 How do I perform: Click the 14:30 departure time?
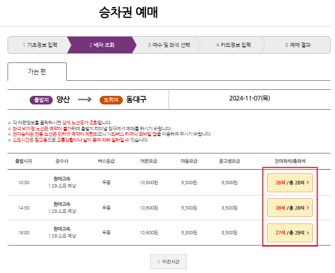pos(24,208)
